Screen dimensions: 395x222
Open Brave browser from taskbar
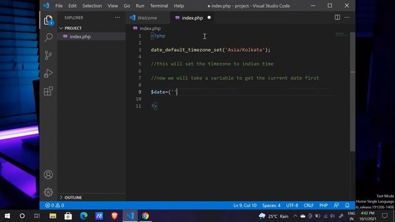click(x=115, y=216)
